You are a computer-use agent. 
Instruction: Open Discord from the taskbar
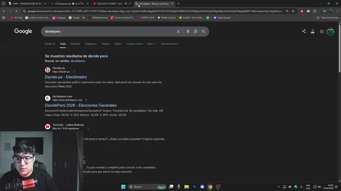tap(202, 187)
